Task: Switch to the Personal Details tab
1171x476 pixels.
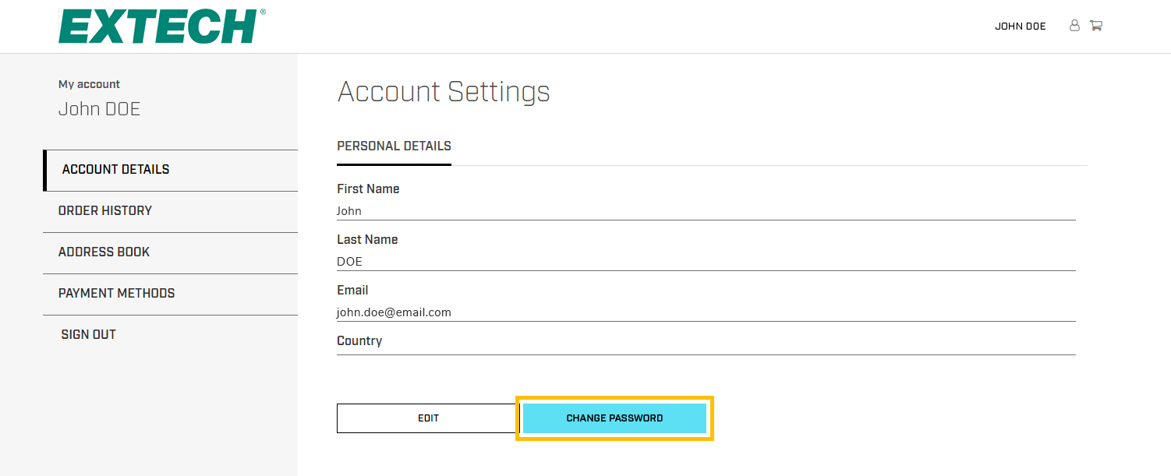Action: 394,146
